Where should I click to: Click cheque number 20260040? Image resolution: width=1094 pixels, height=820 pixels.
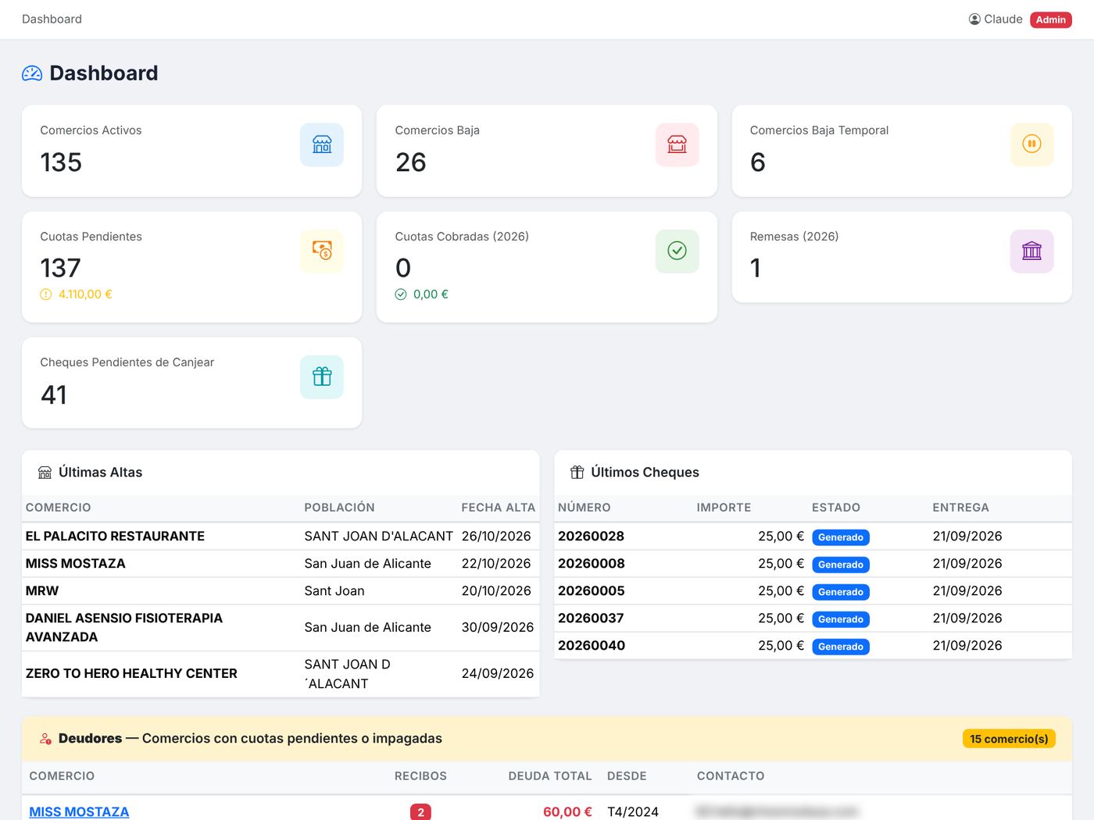(x=592, y=646)
